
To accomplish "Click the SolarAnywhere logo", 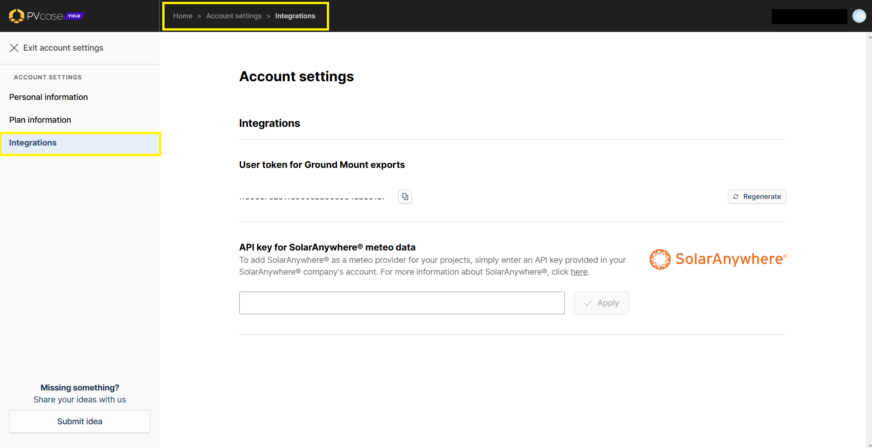I will click(x=717, y=259).
